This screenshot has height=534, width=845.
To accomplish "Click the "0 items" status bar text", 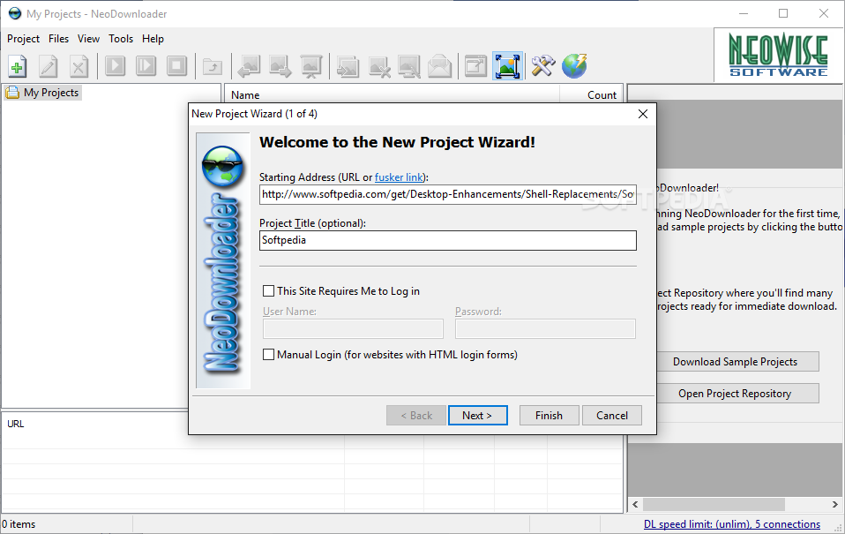I will click(x=19, y=524).
